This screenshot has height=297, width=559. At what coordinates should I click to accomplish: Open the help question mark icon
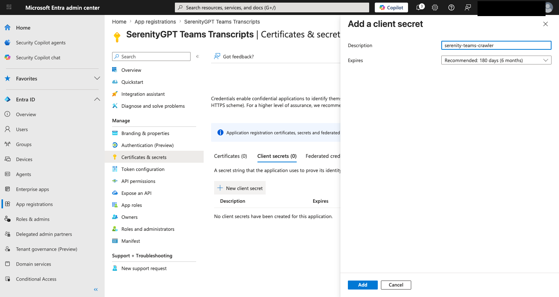pos(451,7)
